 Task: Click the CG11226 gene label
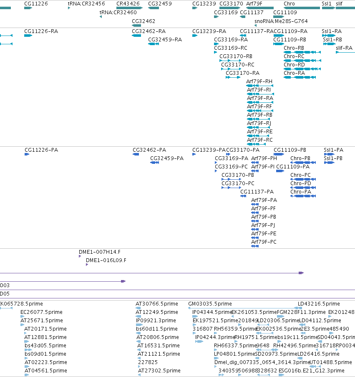pos(36,4)
